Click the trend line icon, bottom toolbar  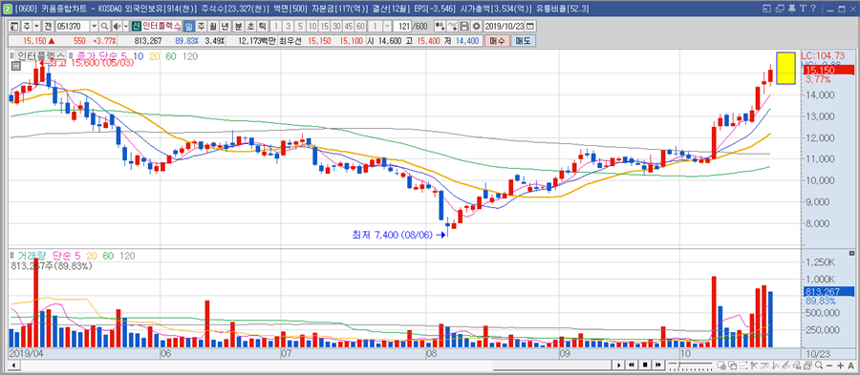[764, 365]
